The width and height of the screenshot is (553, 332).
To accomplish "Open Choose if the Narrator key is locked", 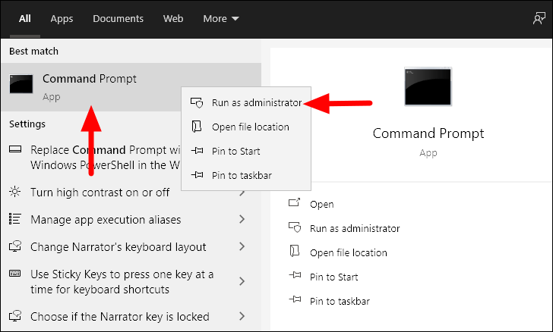I will coord(120,316).
